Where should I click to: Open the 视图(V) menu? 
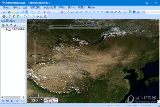pyautogui.click(x=82, y=7)
